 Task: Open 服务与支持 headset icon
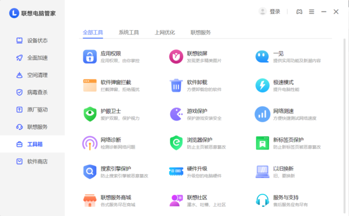point(262,200)
